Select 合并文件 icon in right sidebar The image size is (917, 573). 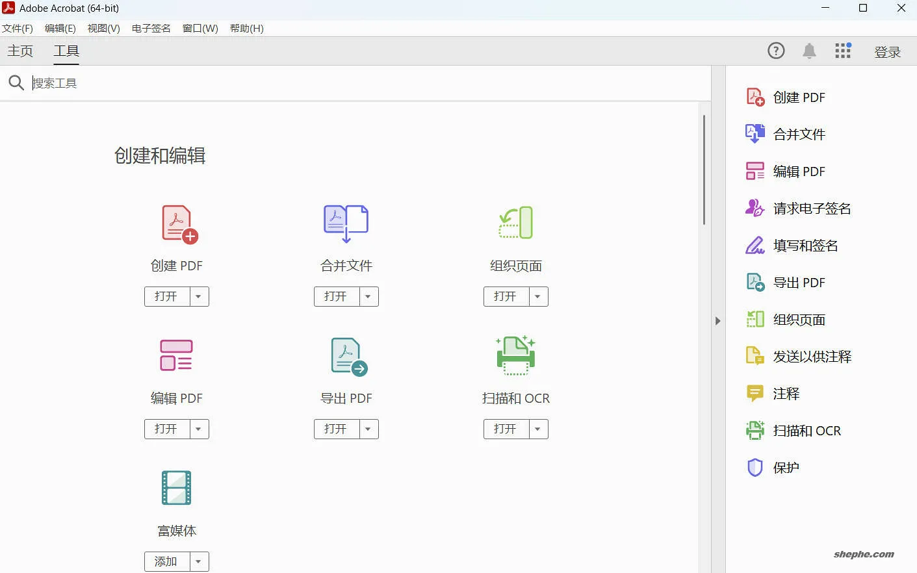pyautogui.click(x=755, y=134)
